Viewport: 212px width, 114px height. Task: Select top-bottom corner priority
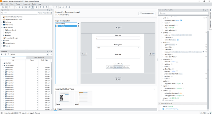pyautogui.click(x=118, y=67)
